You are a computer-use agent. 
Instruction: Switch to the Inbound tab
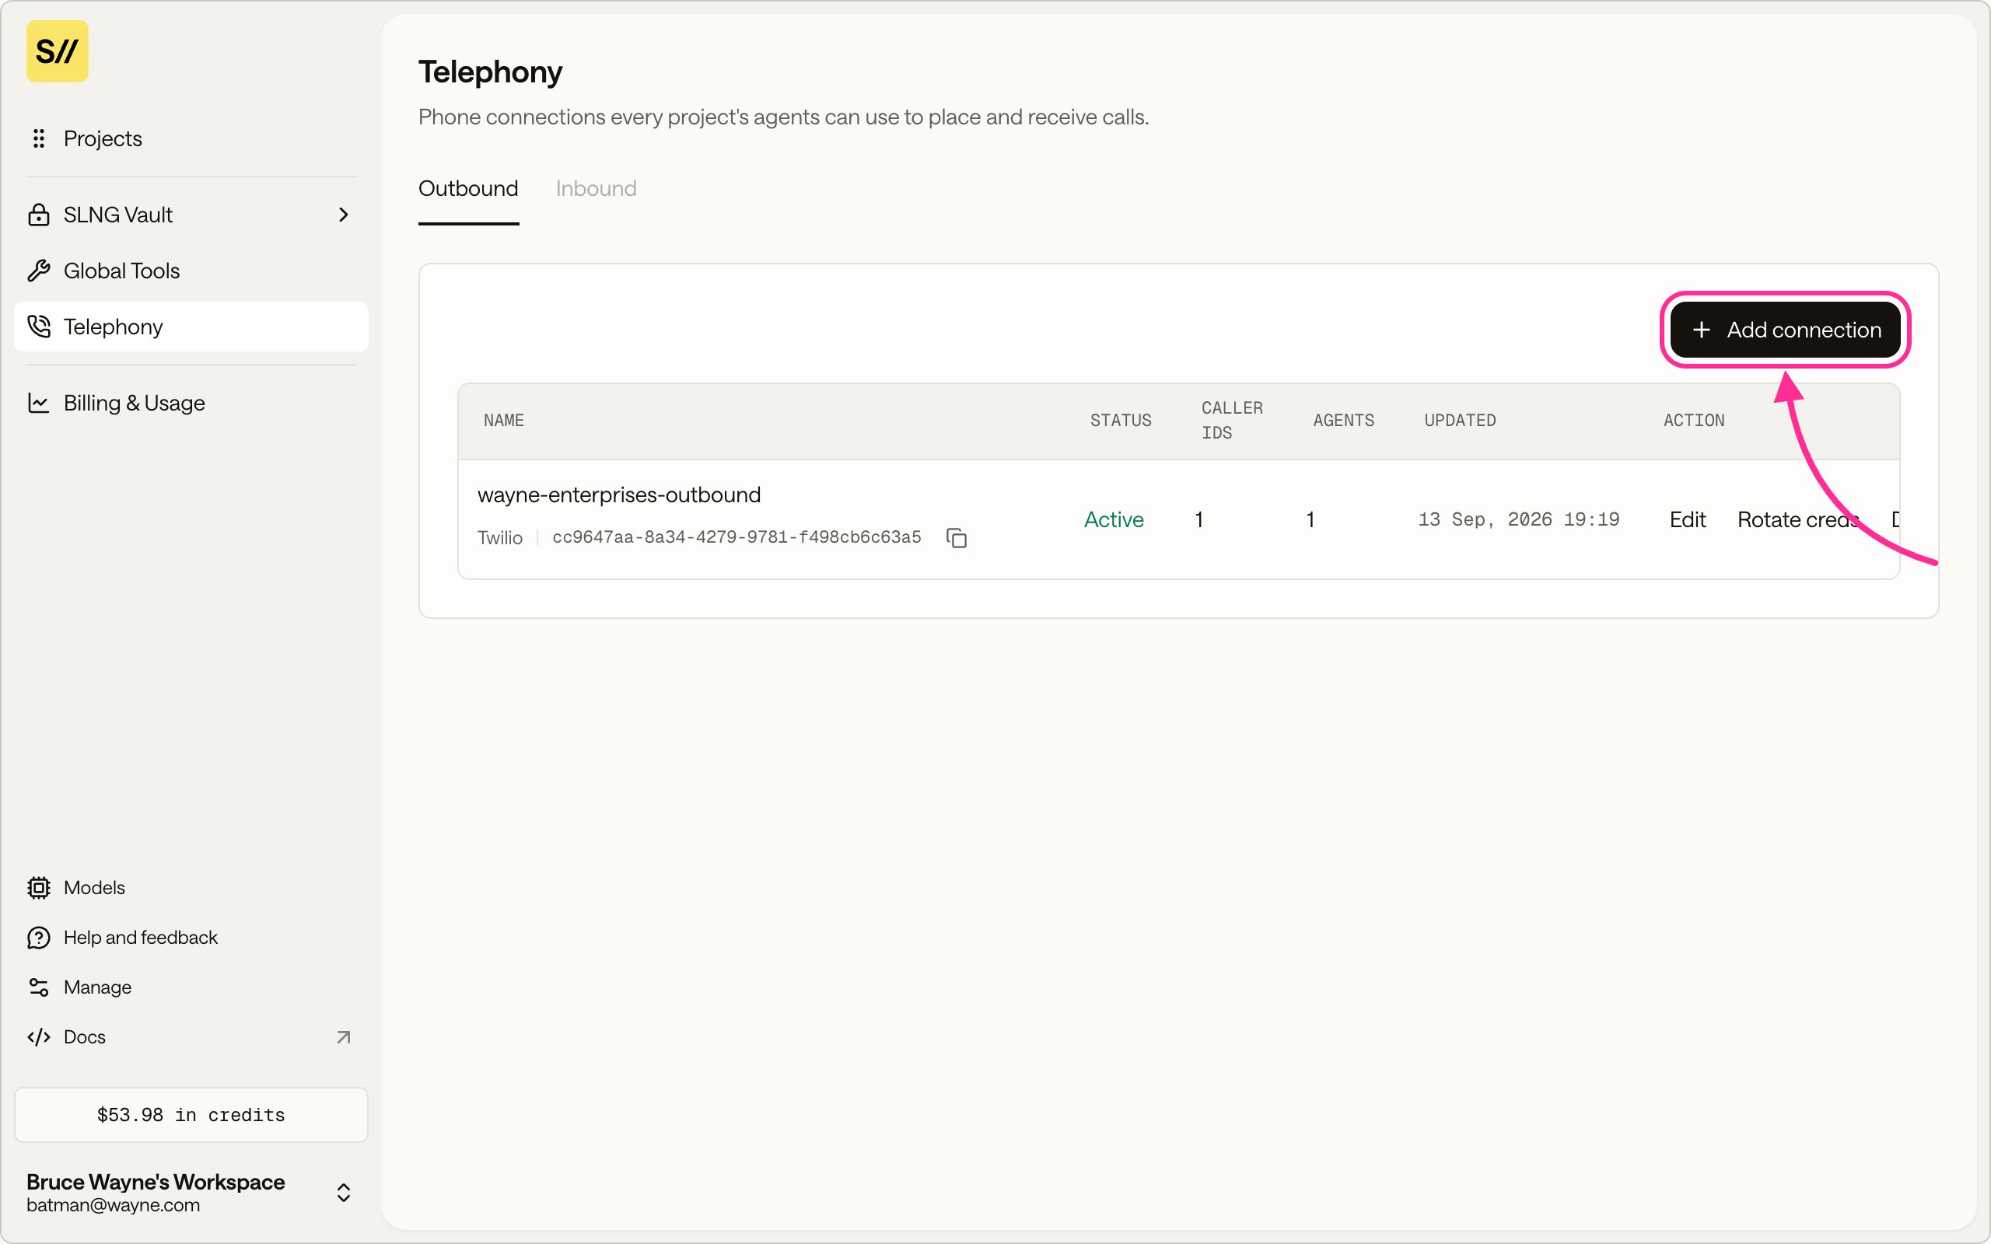[597, 188]
